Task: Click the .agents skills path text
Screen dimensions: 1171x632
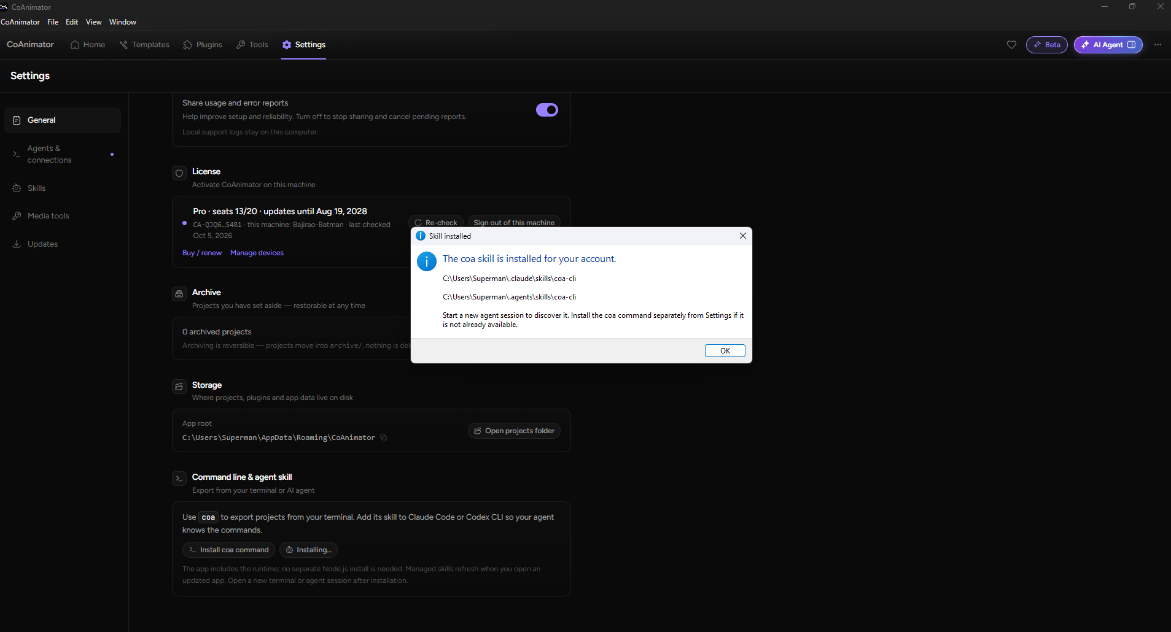Action: point(509,297)
